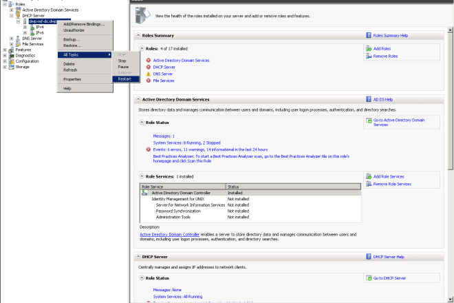Screen dimensions: 454x303
Task: Collapse the Roles 4 of 17 installed subsection
Action: [142, 48]
